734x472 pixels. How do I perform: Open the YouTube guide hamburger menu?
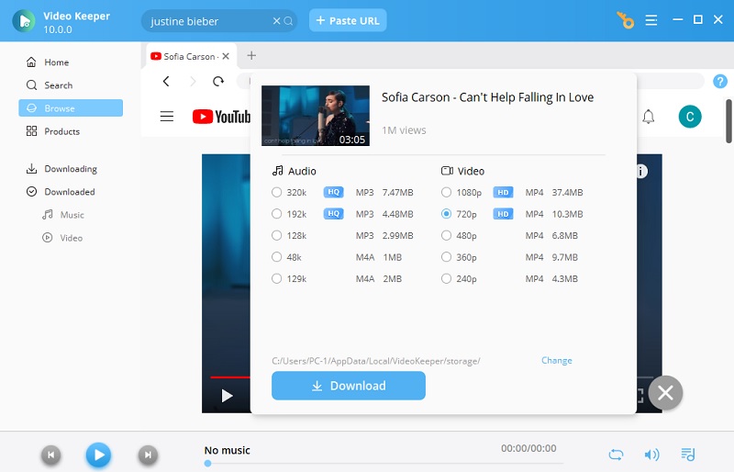pos(167,117)
